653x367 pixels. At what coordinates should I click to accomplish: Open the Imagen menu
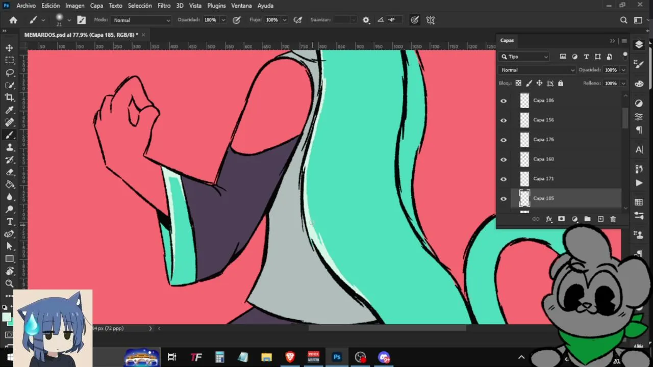click(x=75, y=6)
